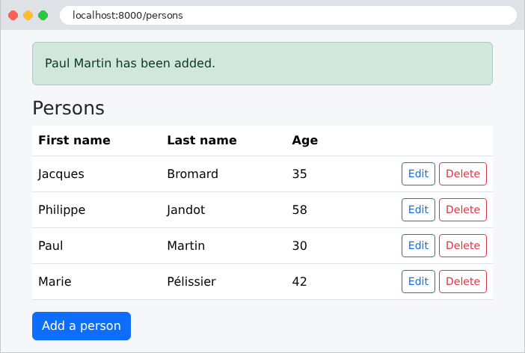This screenshot has width=525, height=353.
Task: Edit the Jacques Bromard entry
Action: click(x=418, y=174)
